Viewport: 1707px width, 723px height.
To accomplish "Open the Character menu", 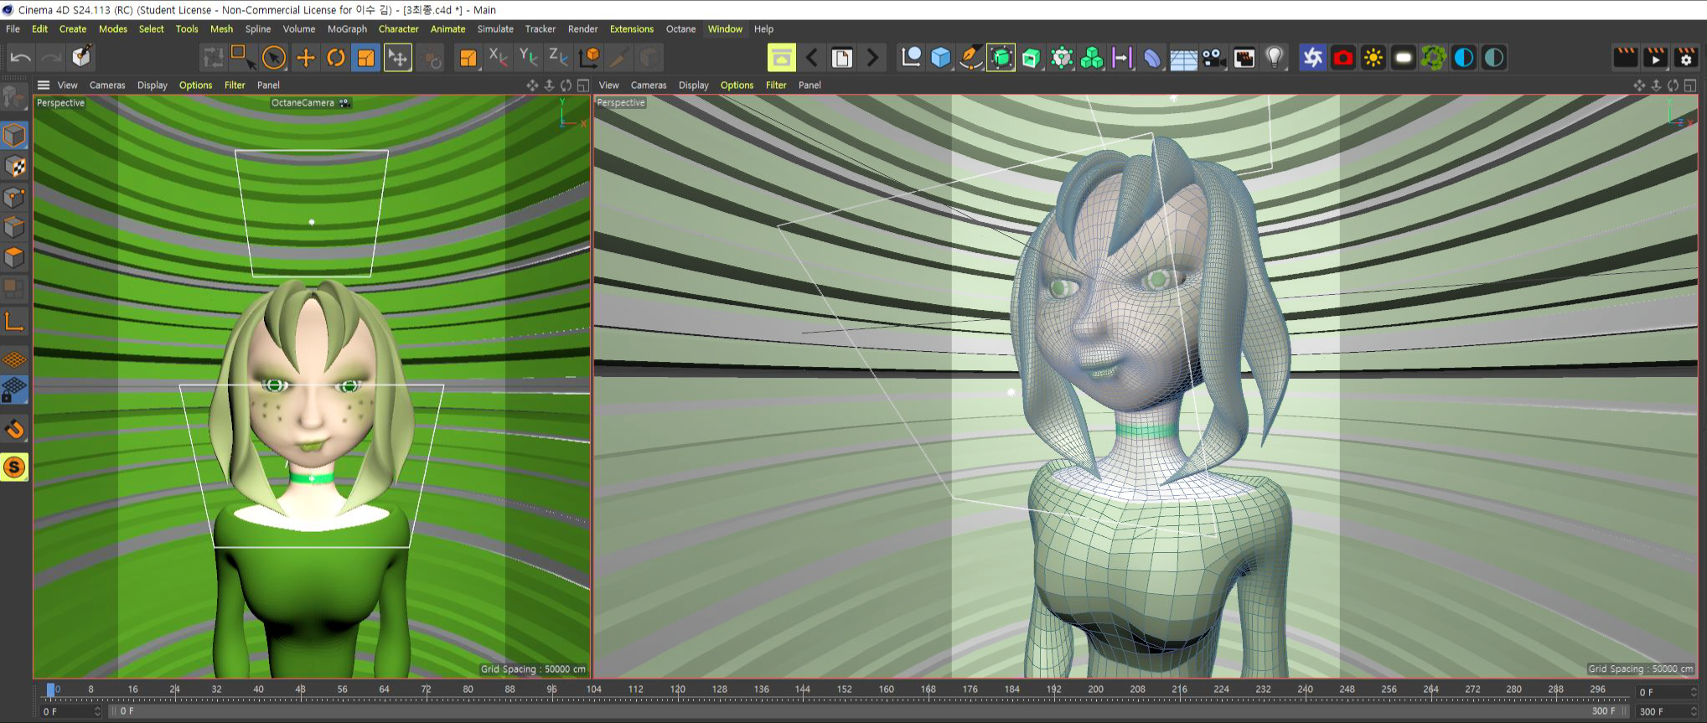I will tap(398, 28).
